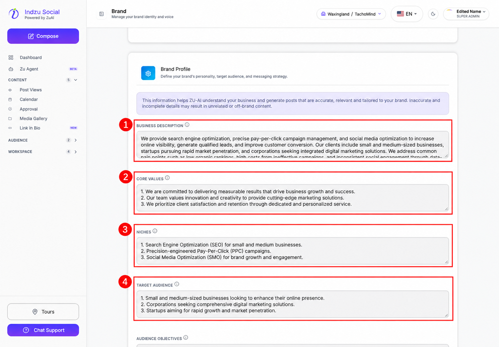Open the Edited Name user menu

point(466,14)
